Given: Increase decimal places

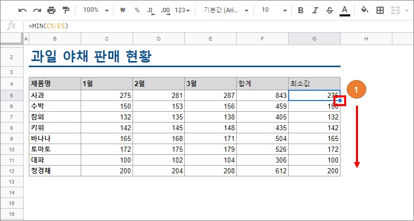Looking at the screenshot, I should point(165,11).
